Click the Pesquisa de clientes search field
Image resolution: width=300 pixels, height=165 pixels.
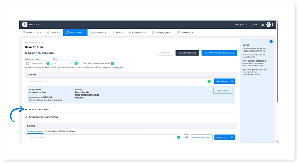point(116,81)
